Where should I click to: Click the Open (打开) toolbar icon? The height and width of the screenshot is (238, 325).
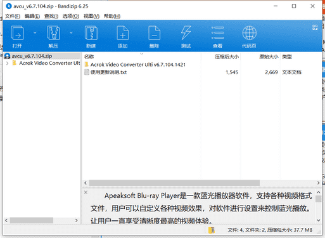pos(17,33)
